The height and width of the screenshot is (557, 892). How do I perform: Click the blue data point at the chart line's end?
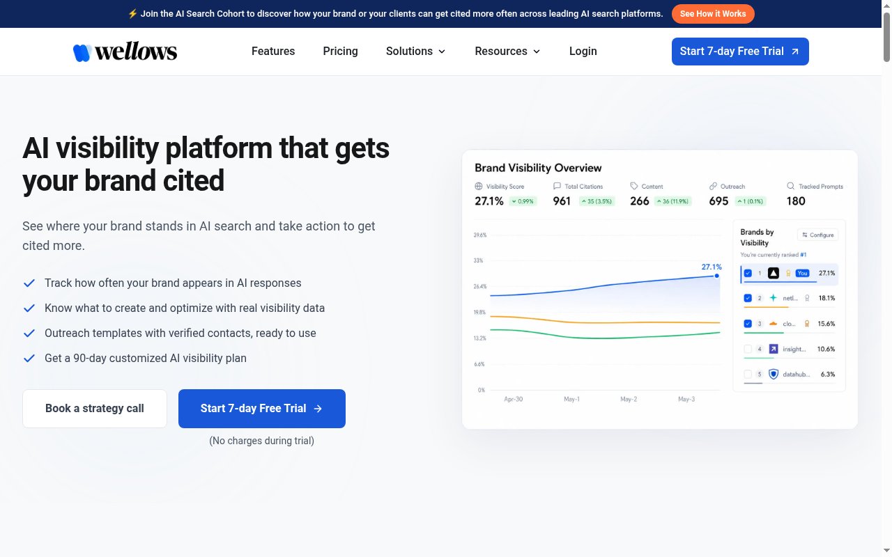pos(716,276)
